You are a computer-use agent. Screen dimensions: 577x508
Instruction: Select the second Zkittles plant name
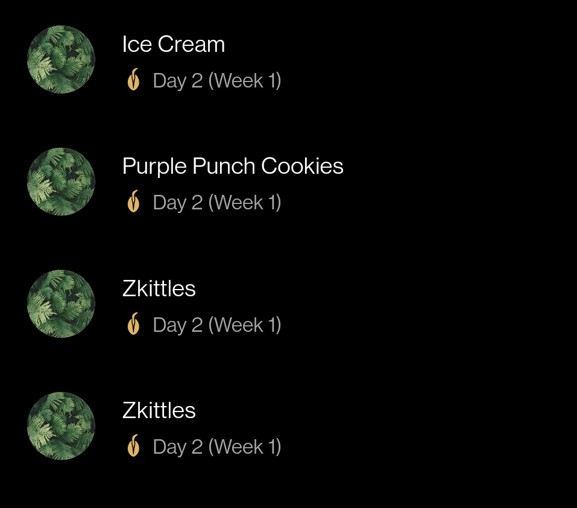coord(159,410)
